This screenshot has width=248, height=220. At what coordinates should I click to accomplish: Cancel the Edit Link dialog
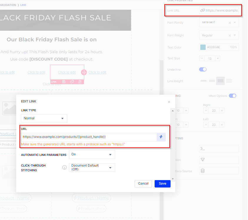(143, 183)
